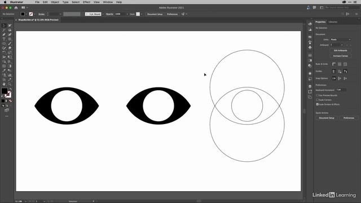Viewport: 361px width, 203px height.
Task: Open the stroke weight dropdown
Action: point(60,14)
